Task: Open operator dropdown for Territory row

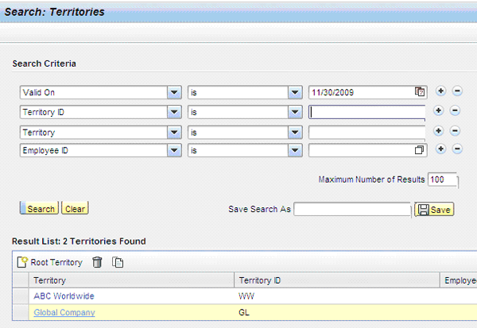Action: (x=293, y=131)
